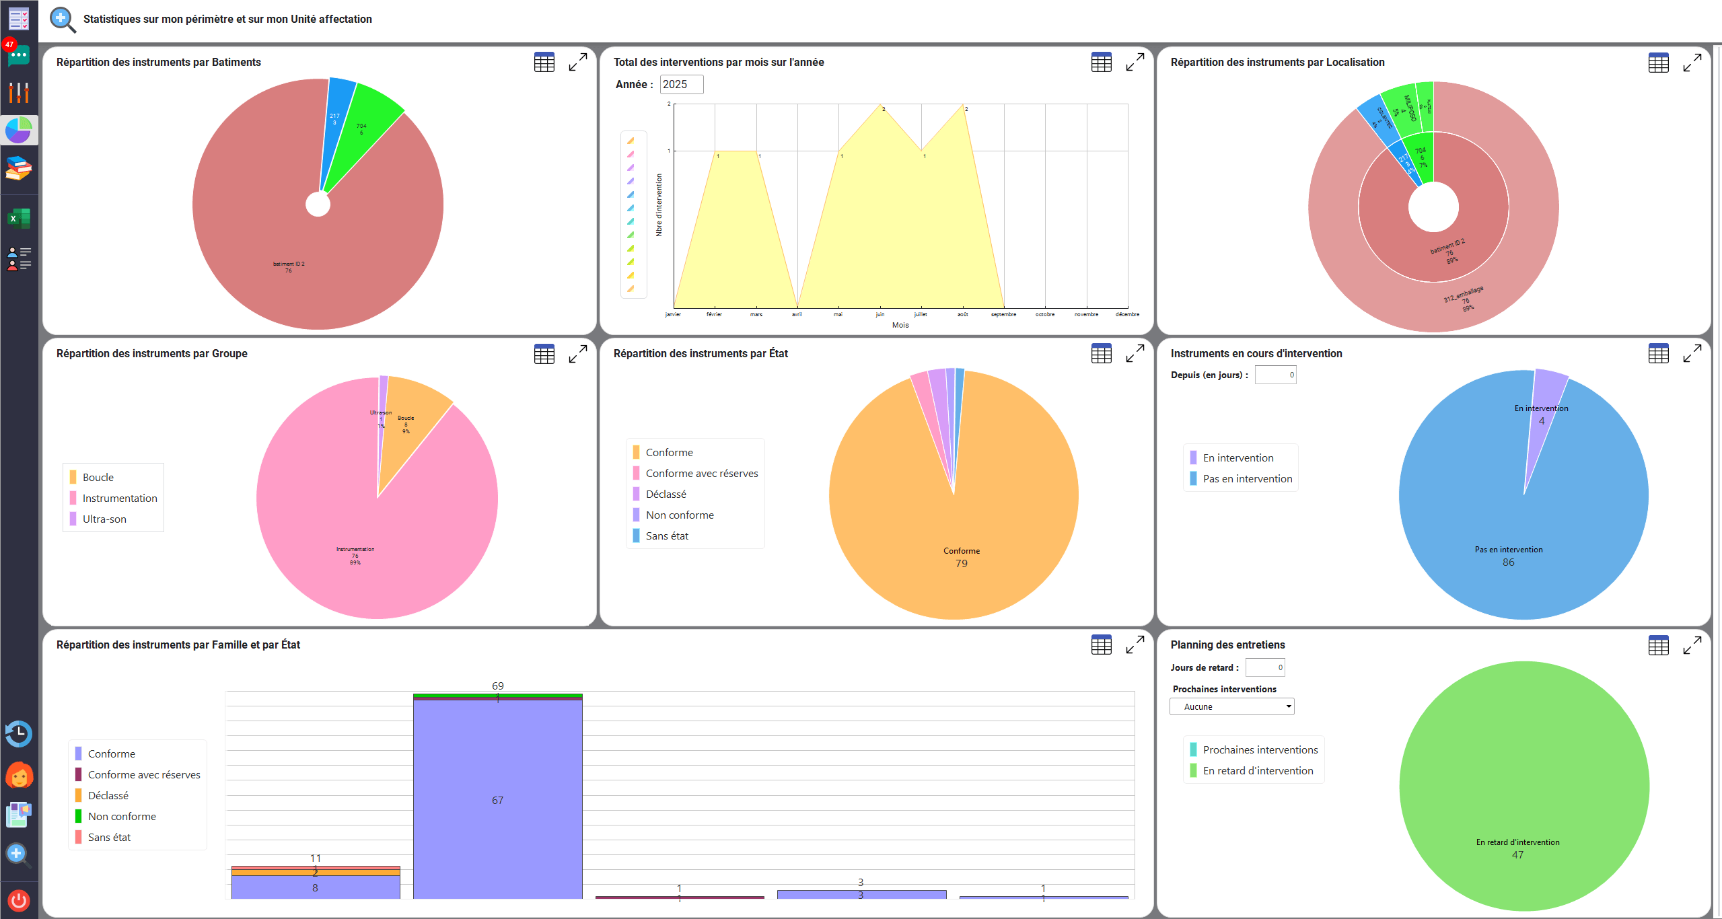1722x919 pixels.
Task: Open the user list icon in sidebar
Action: (18, 259)
